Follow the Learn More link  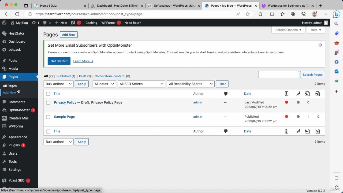[x=83, y=61]
